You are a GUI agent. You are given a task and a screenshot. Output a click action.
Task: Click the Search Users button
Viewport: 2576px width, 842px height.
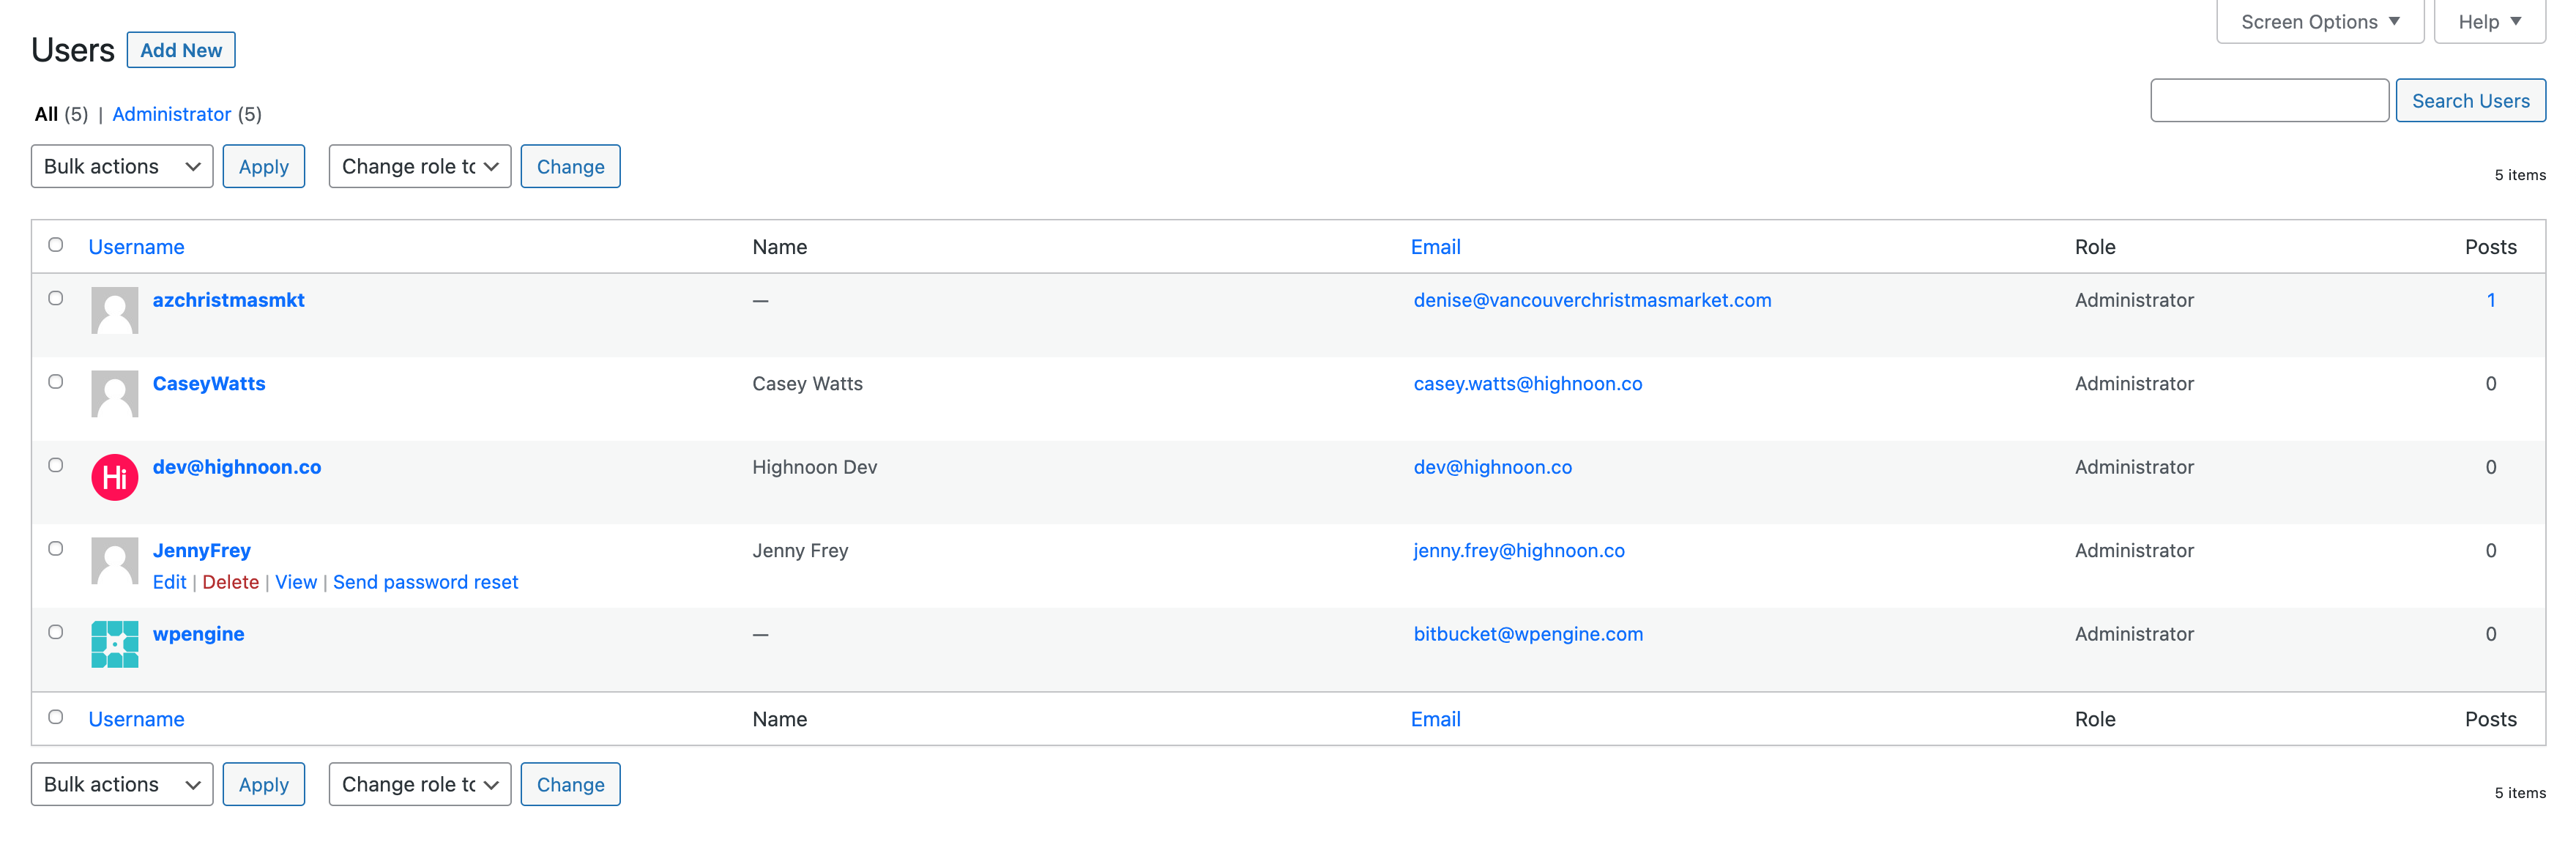coord(2470,100)
